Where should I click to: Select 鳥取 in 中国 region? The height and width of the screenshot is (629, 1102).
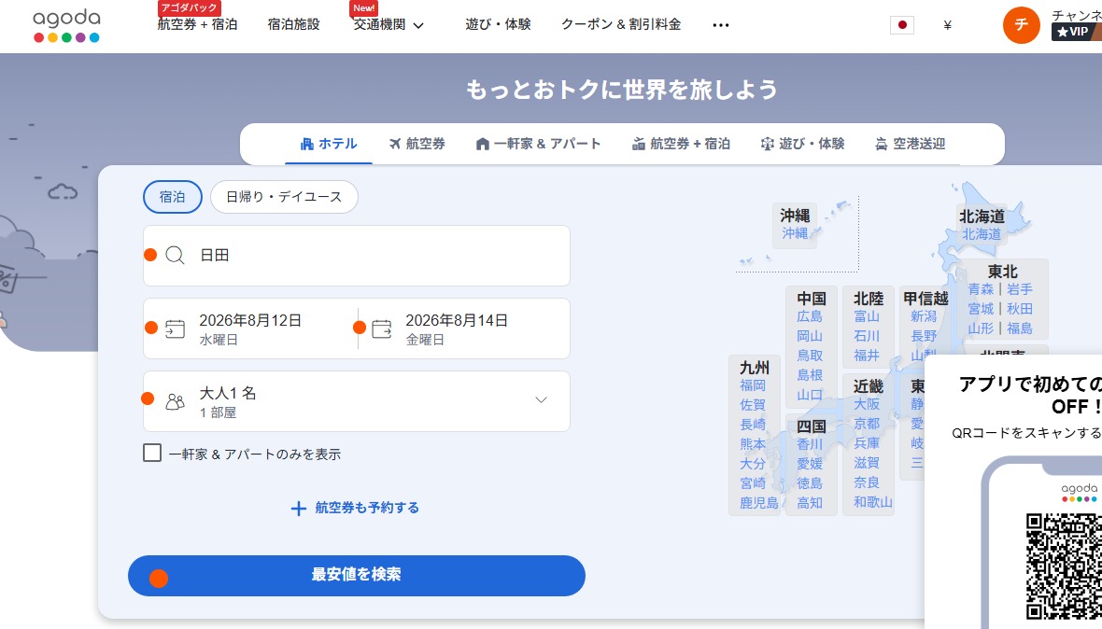tap(810, 356)
